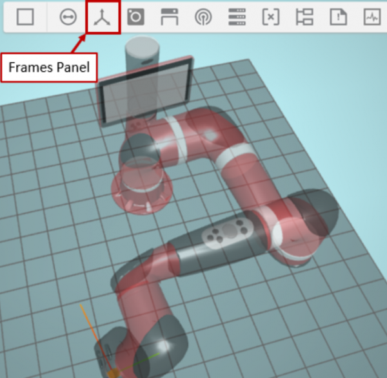Open the arm control circle-arrow icon

(68, 17)
